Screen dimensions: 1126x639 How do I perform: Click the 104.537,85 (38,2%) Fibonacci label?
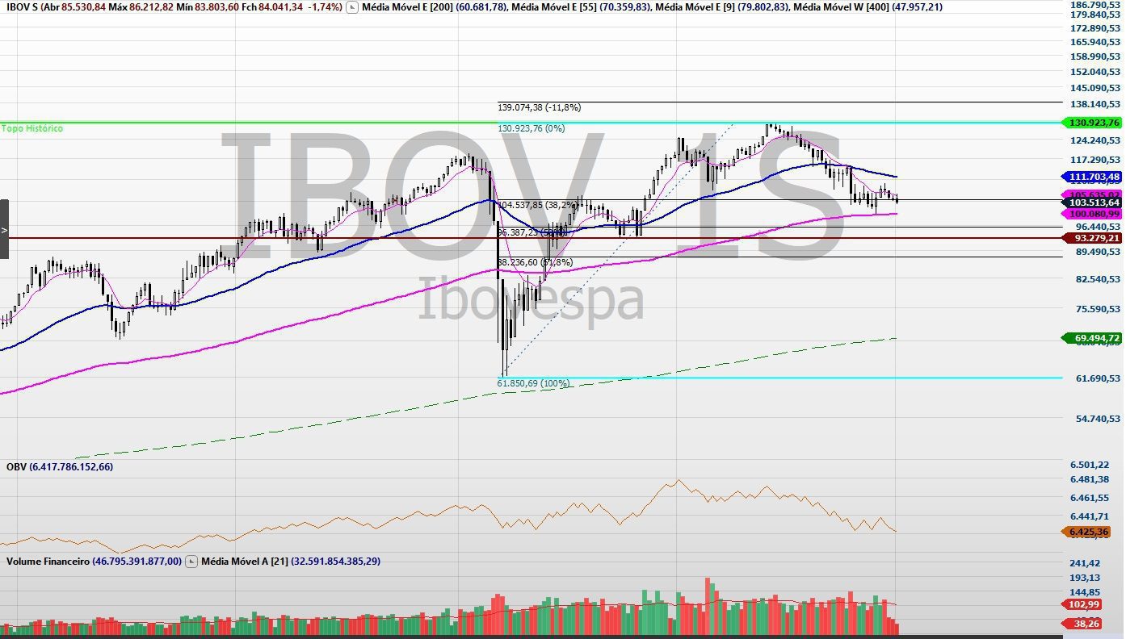540,205
